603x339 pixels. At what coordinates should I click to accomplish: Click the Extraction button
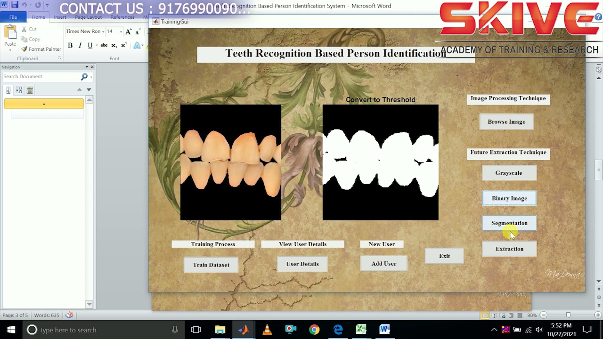pyautogui.click(x=509, y=249)
